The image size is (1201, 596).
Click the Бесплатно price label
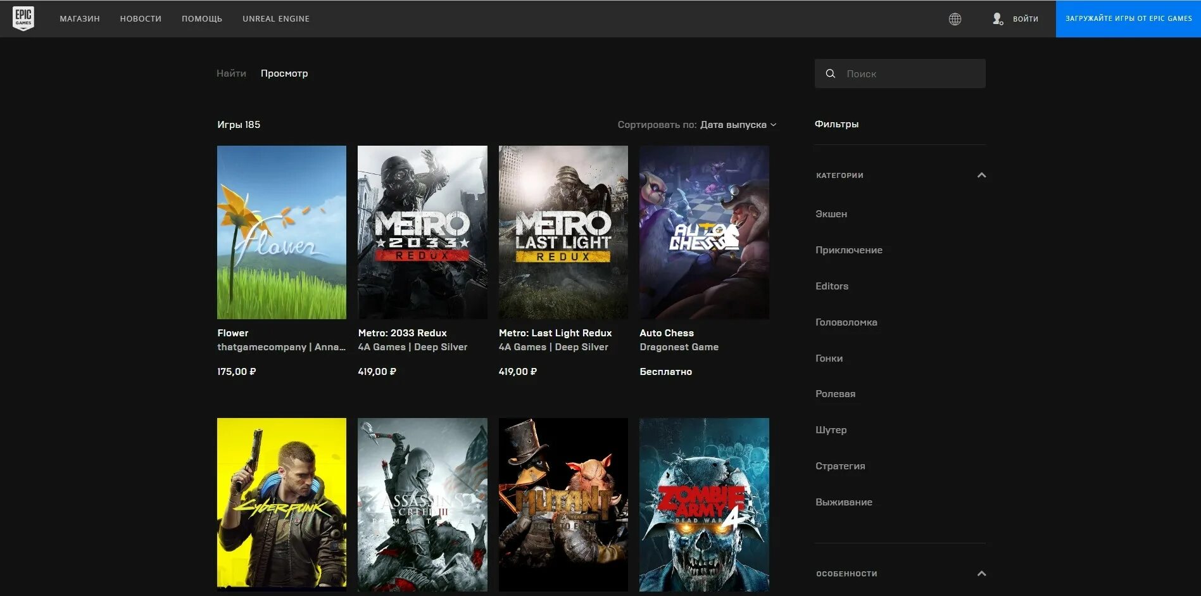tap(665, 372)
